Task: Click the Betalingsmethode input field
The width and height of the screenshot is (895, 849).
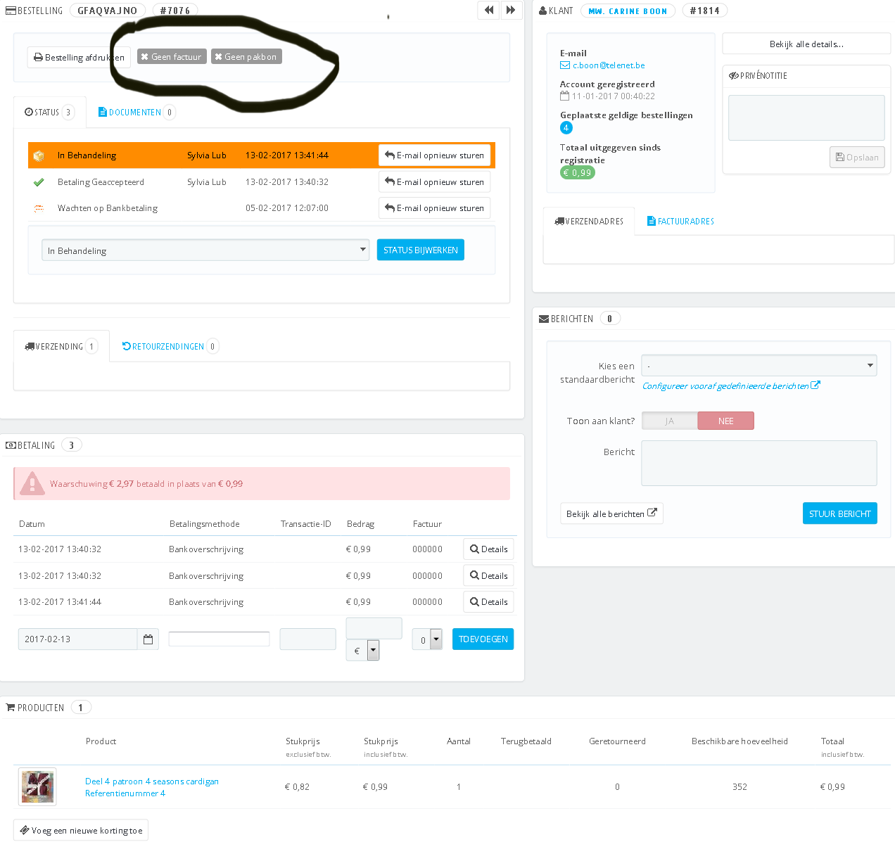Action: (x=219, y=639)
